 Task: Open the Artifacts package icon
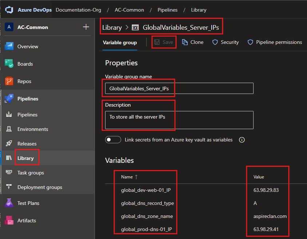[x=9, y=221]
